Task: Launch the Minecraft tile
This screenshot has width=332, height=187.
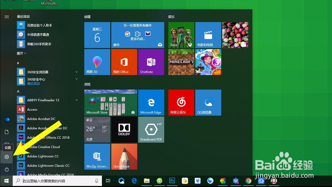Action: point(181,62)
